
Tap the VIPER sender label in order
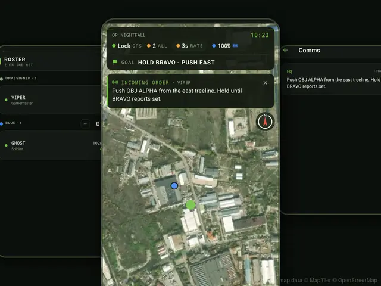pos(184,83)
